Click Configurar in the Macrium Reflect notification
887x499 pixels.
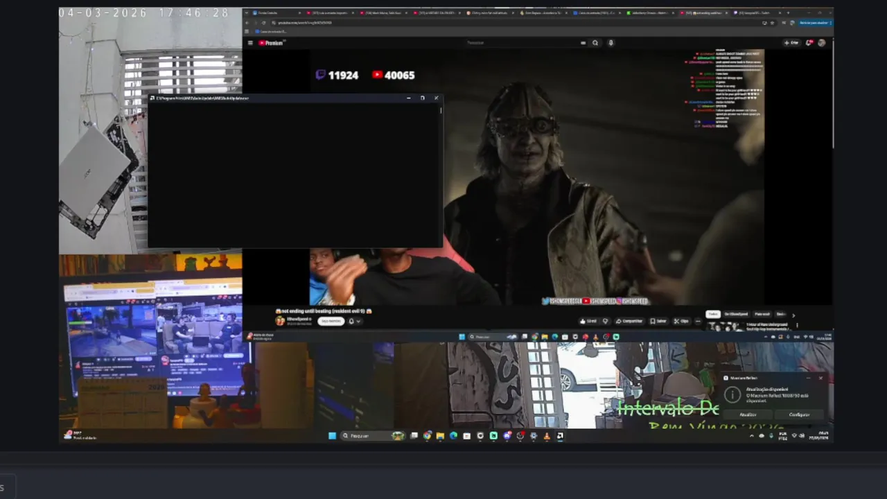coord(799,414)
